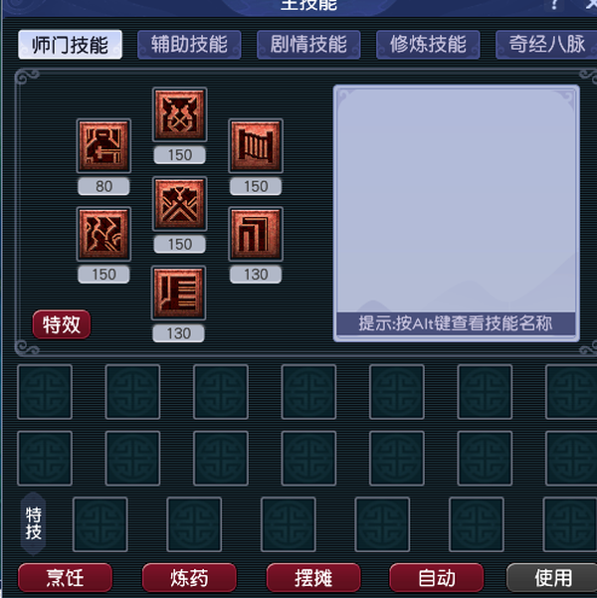Image resolution: width=597 pixels, height=598 pixels.
Task: Open the 师门技能 tab
Action: click(71, 45)
